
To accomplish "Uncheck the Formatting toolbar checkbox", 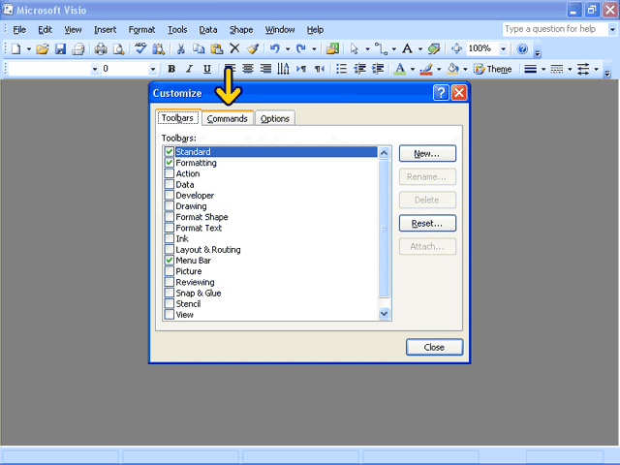I will point(170,163).
